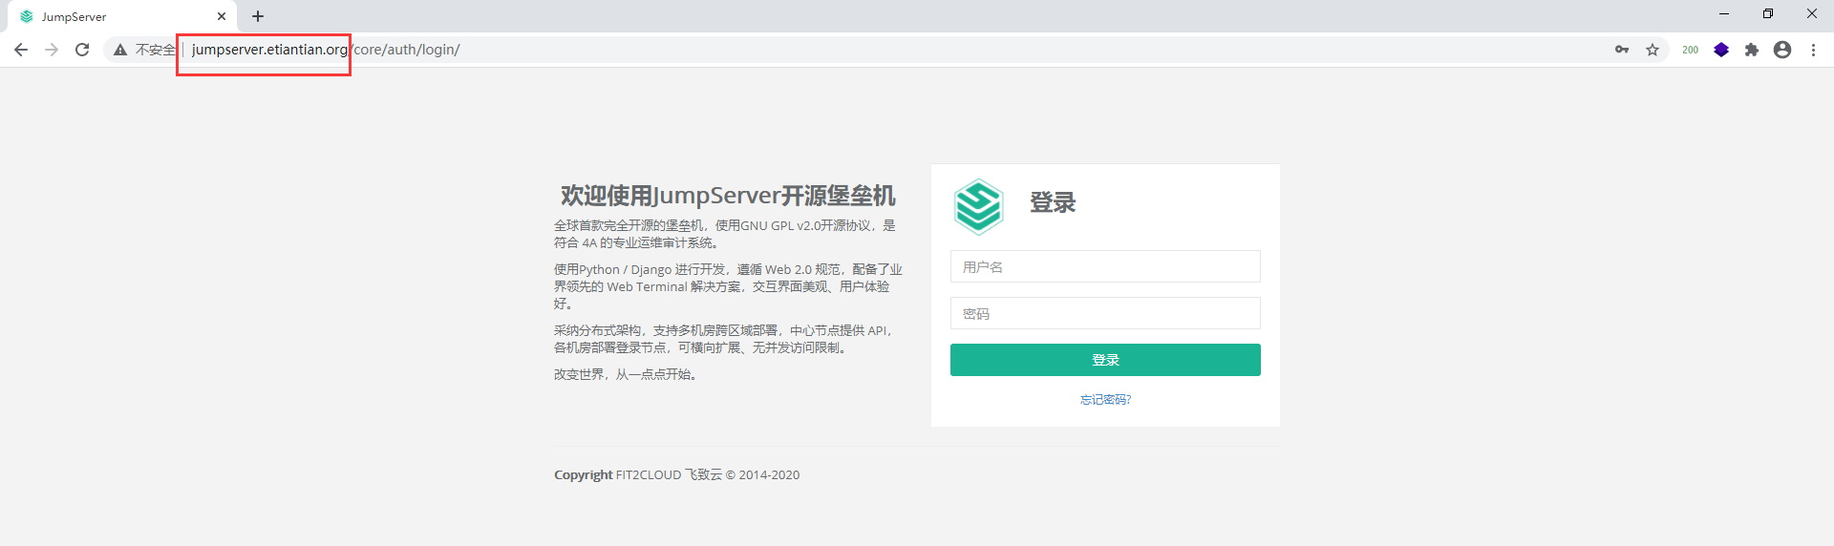Viewport: 1834px width, 546px height.
Task: Click the browser forward arrow
Action: pos(52,50)
